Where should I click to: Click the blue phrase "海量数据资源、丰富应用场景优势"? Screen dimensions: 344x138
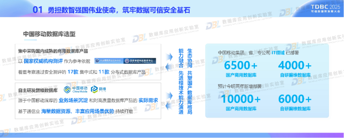click(78, 111)
